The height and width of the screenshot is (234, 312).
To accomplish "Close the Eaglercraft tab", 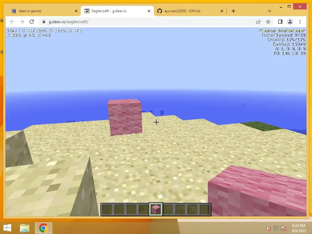I will click(149, 11).
